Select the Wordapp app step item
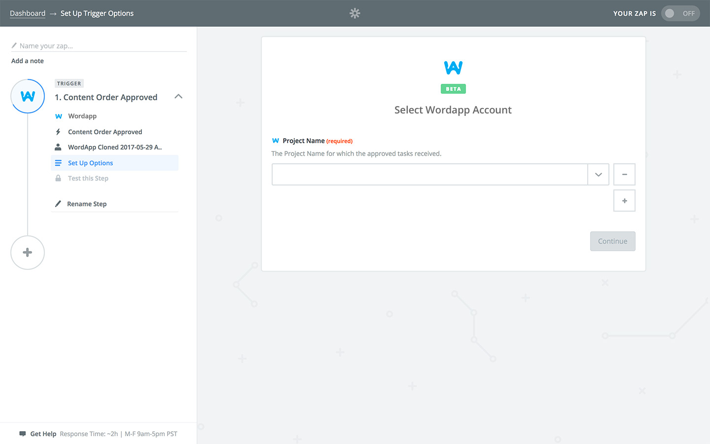Screen dimensions: 710x444 114,116
